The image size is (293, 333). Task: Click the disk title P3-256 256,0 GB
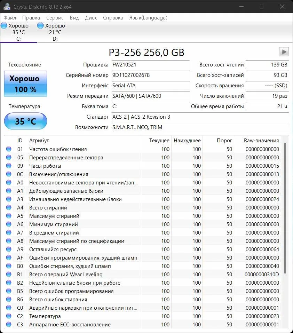coord(146,52)
